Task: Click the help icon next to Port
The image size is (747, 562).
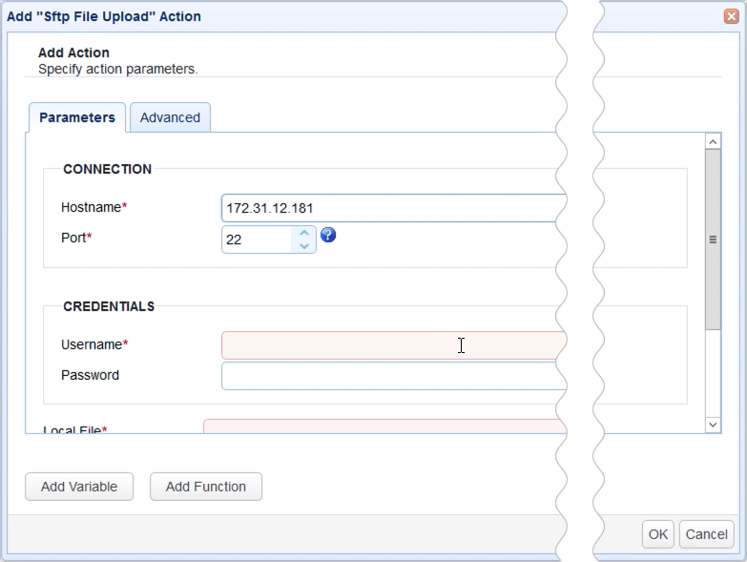Action: (328, 235)
